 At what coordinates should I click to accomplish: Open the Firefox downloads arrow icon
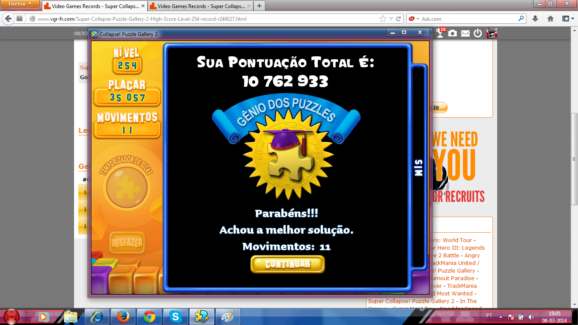click(x=535, y=19)
